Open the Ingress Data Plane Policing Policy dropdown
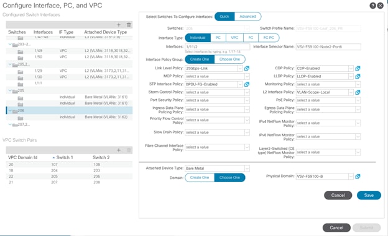 coord(247,110)
